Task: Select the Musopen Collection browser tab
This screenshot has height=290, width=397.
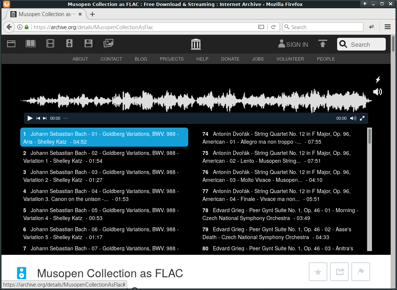Action: pos(46,14)
